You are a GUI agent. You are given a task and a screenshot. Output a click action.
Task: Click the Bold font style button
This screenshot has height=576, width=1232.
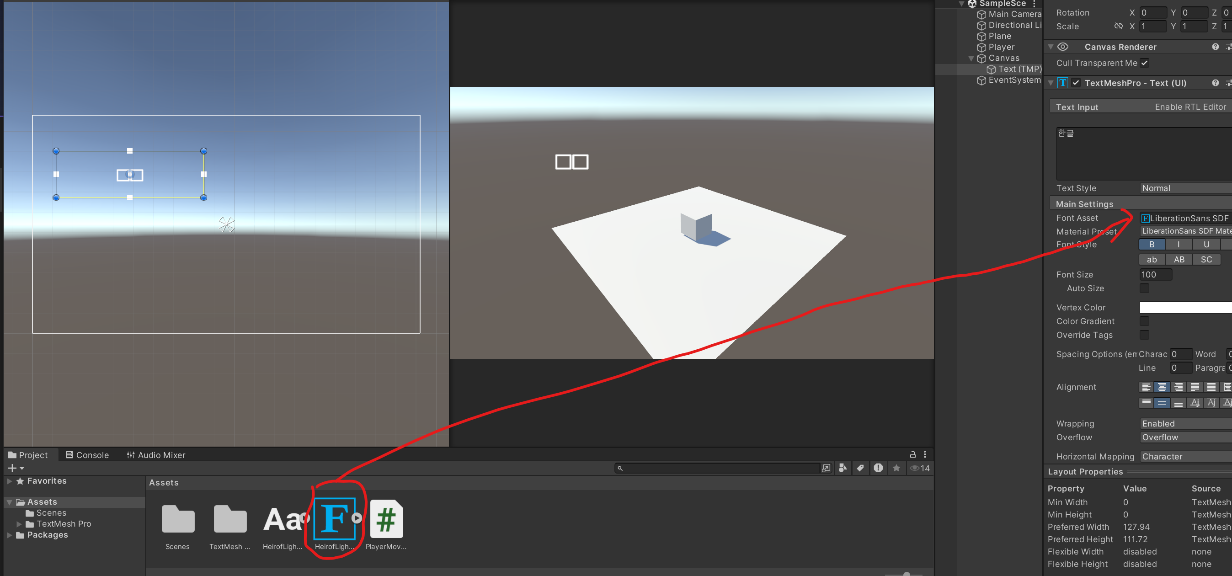pos(1152,245)
